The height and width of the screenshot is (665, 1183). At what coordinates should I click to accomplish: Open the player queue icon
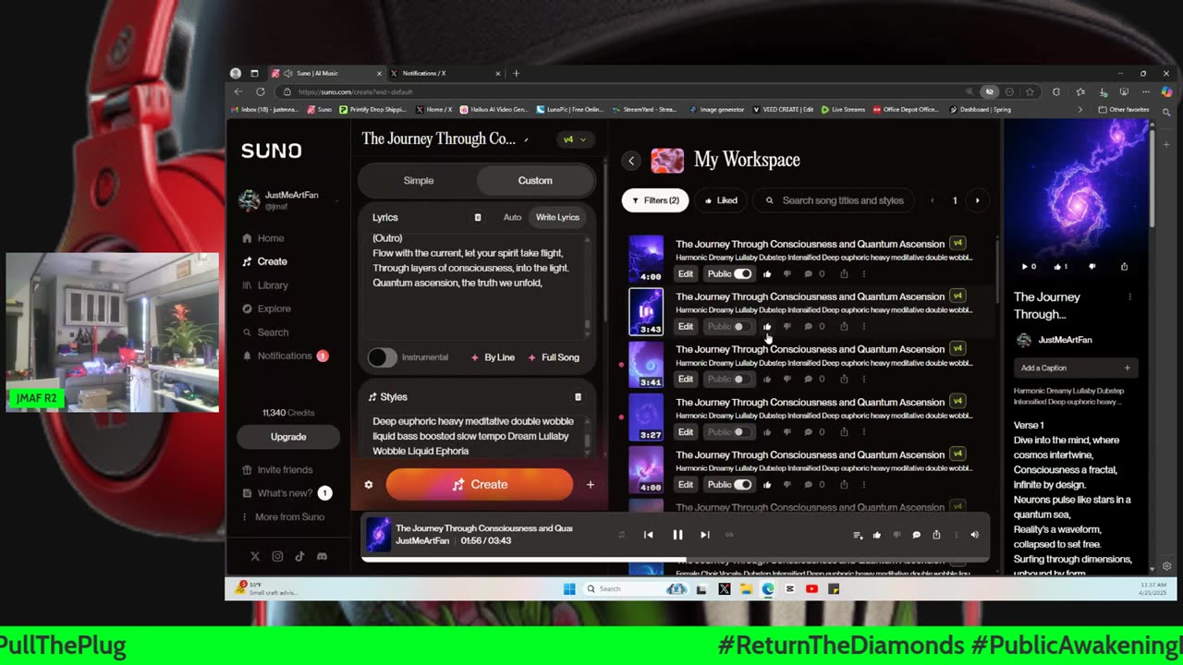coord(857,535)
